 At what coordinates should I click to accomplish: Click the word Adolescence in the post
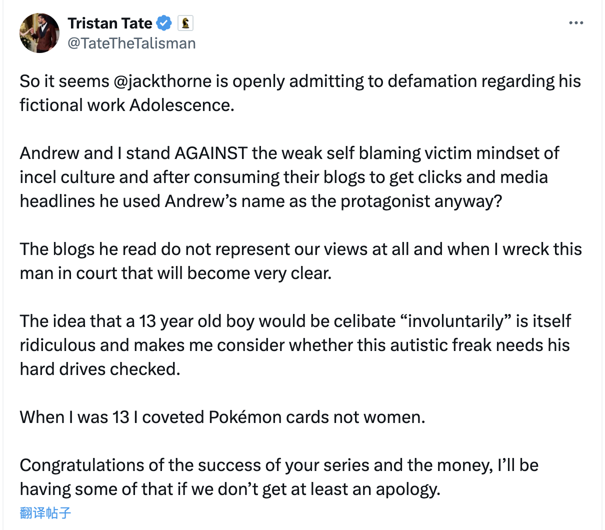click(181, 105)
